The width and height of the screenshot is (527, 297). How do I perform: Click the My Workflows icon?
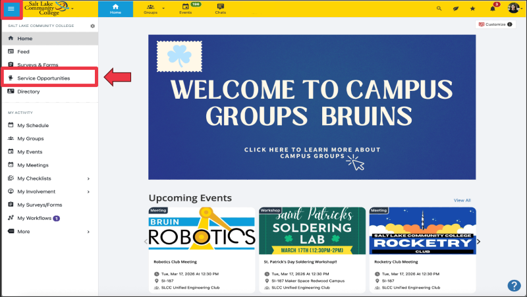point(11,218)
